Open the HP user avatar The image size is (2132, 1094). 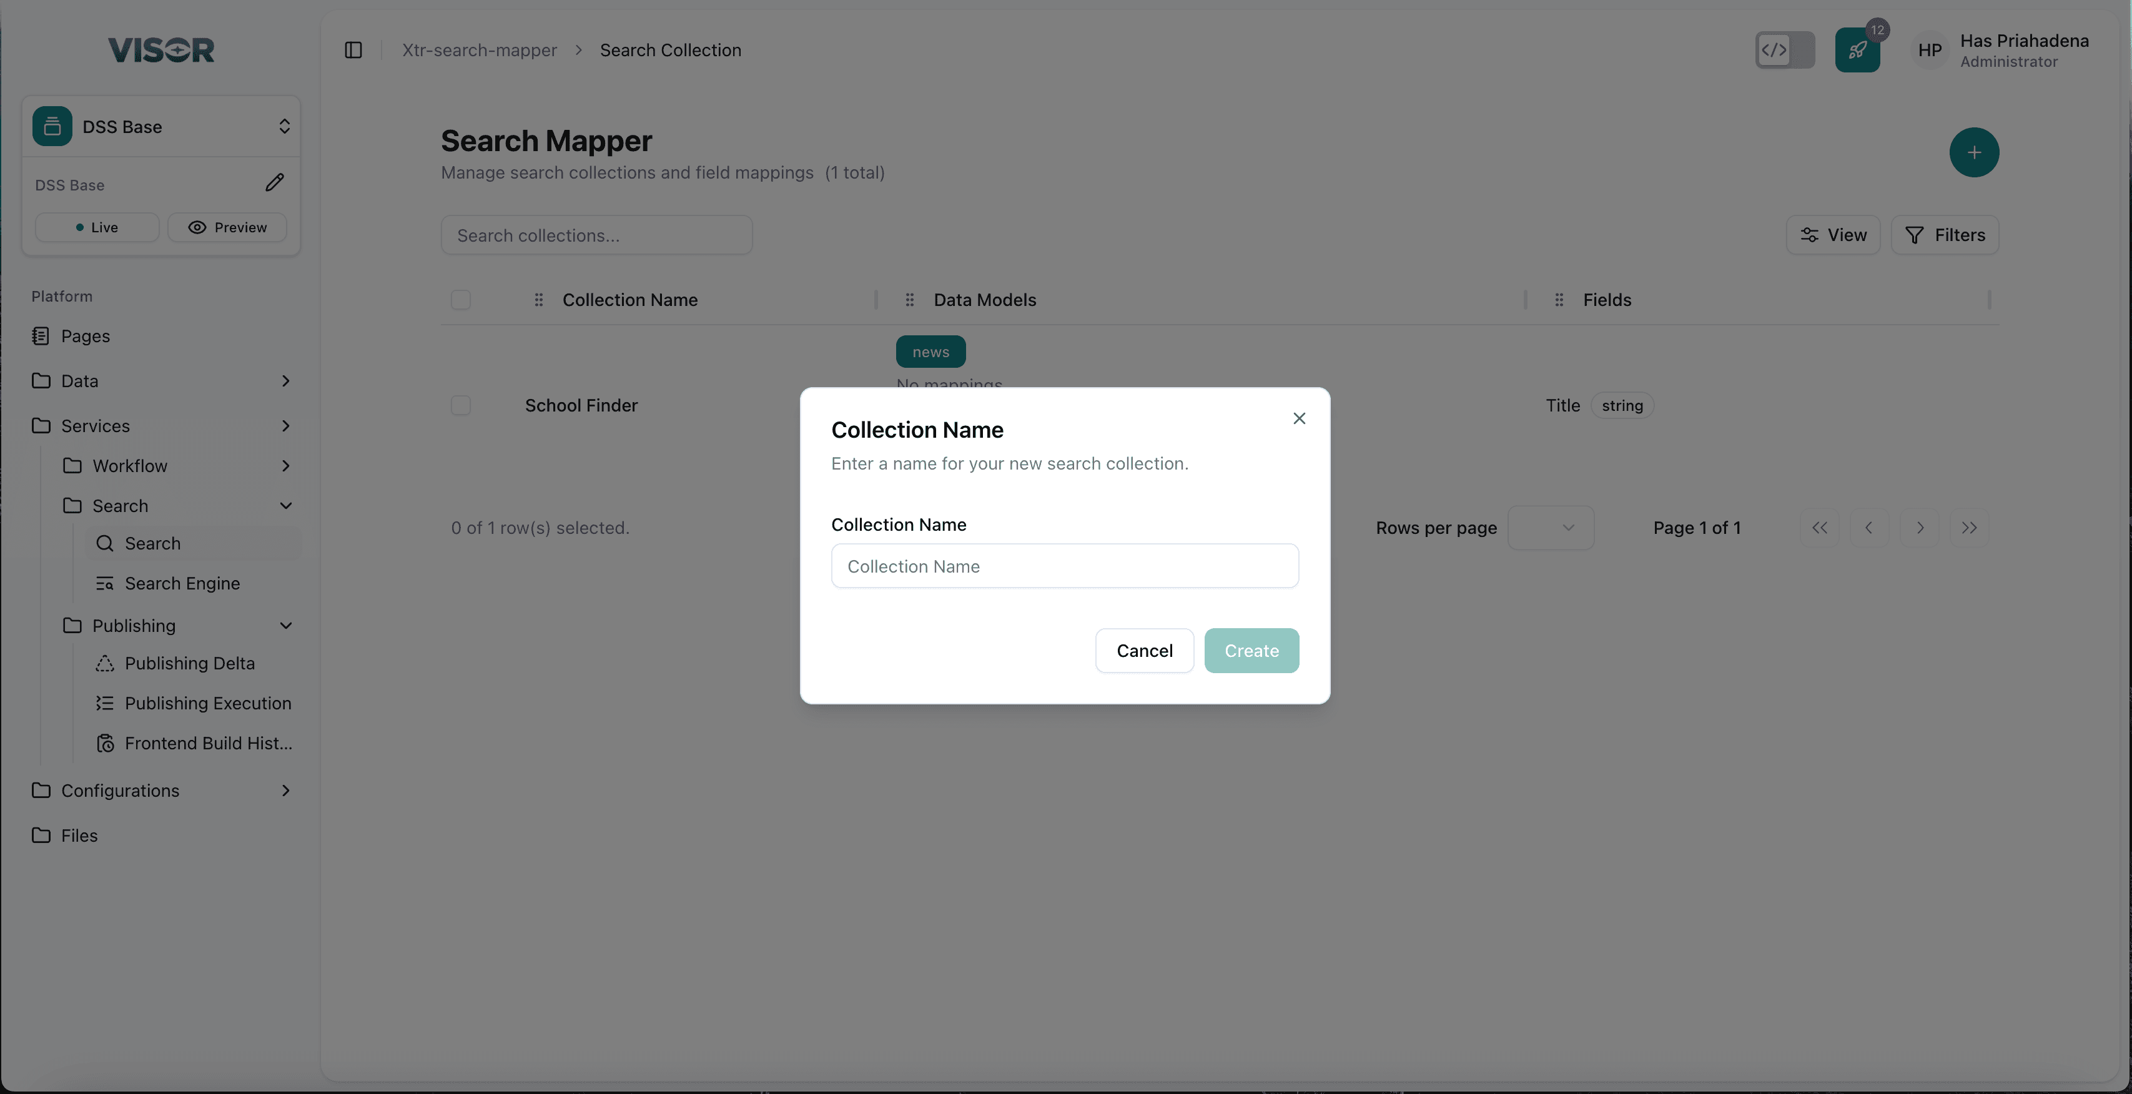click(x=1929, y=50)
